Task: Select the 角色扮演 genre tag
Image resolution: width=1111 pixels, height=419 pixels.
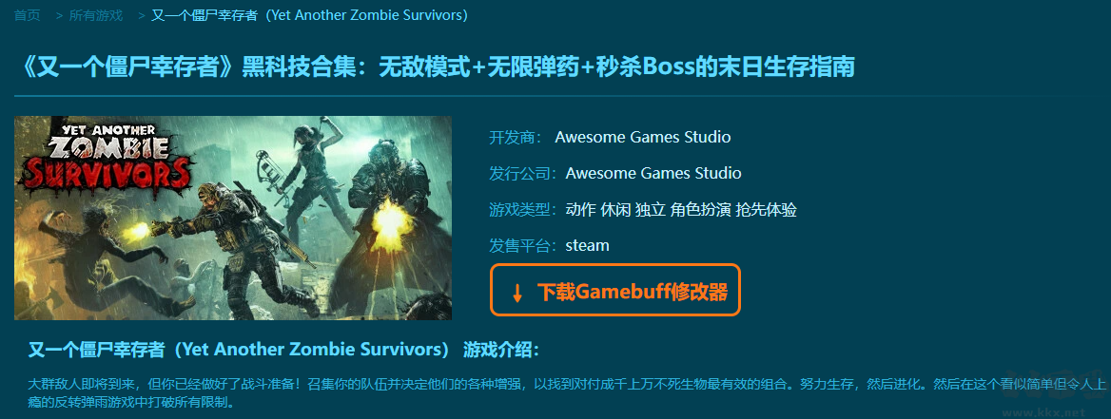Action: (x=700, y=210)
